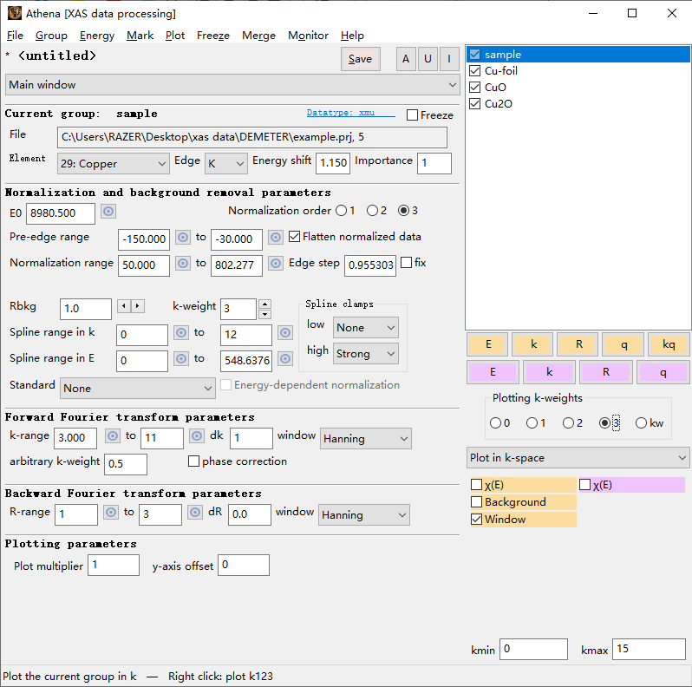Click pluck icon after pre-edge range start value
This screenshot has height=687, width=692.
(183, 238)
